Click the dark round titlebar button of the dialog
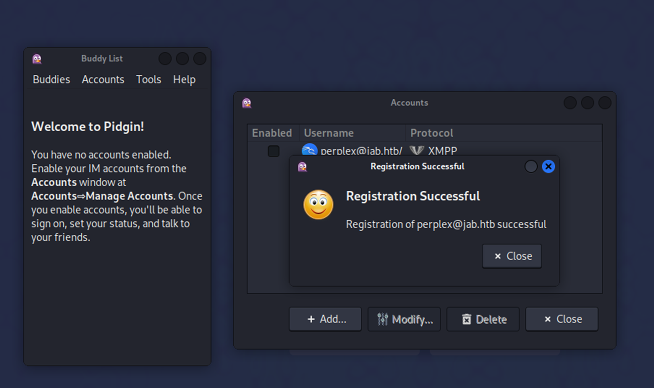654x388 pixels. (531, 167)
